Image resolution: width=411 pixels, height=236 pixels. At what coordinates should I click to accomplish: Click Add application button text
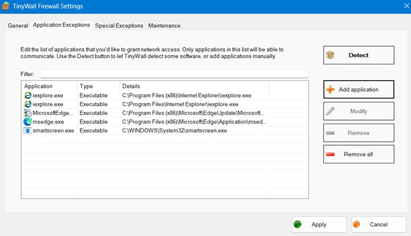pyautogui.click(x=358, y=90)
